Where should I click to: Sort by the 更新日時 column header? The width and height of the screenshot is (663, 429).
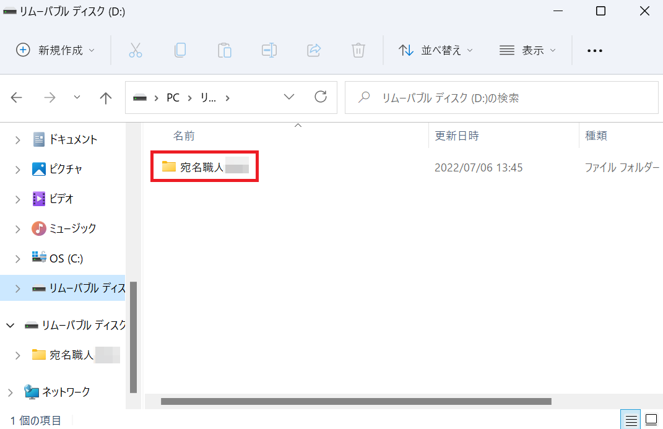pos(457,136)
